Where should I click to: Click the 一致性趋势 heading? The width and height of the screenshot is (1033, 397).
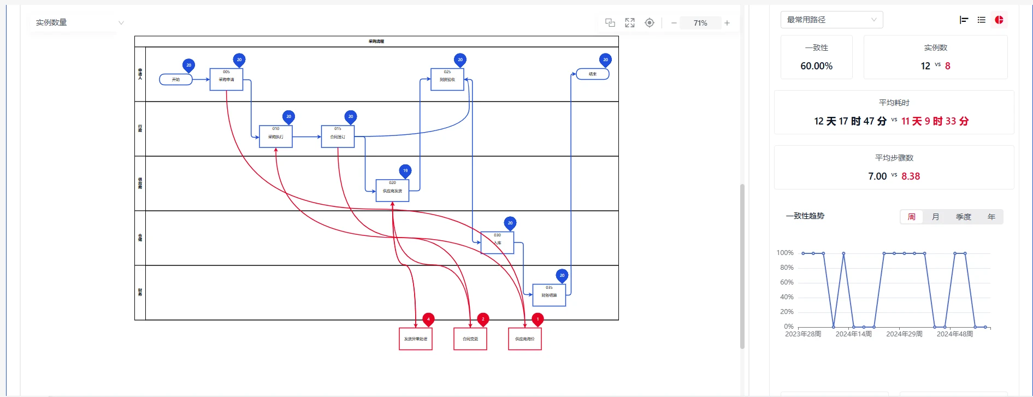coord(805,216)
